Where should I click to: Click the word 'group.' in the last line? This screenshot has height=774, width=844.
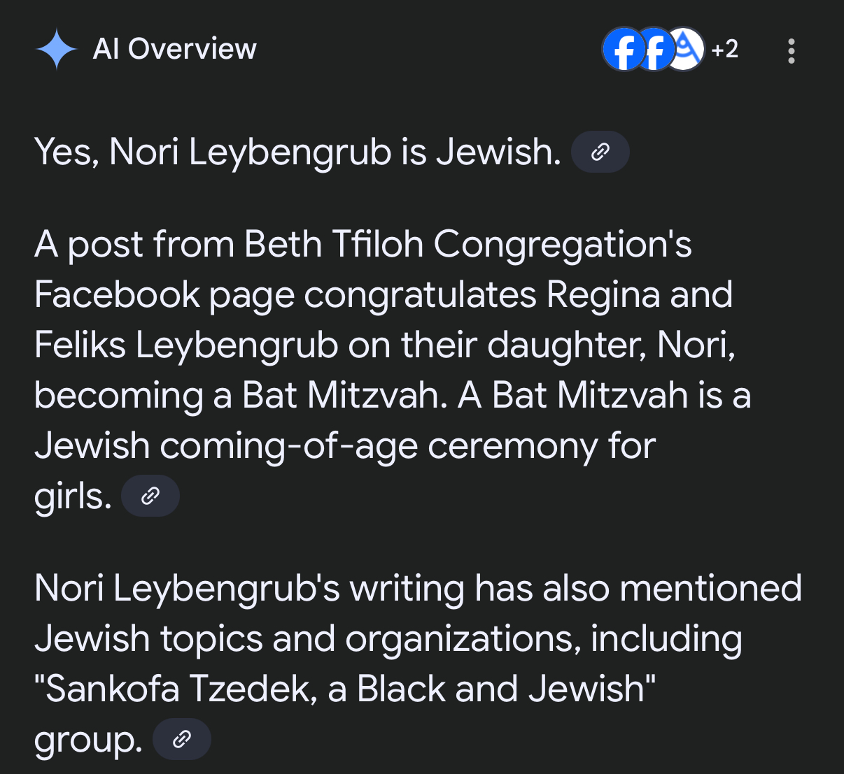pyautogui.click(x=88, y=740)
